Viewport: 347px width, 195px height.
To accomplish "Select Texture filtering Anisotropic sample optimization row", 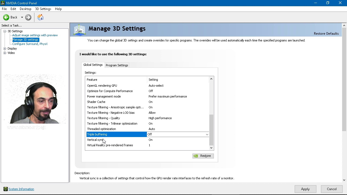I will [148, 107].
